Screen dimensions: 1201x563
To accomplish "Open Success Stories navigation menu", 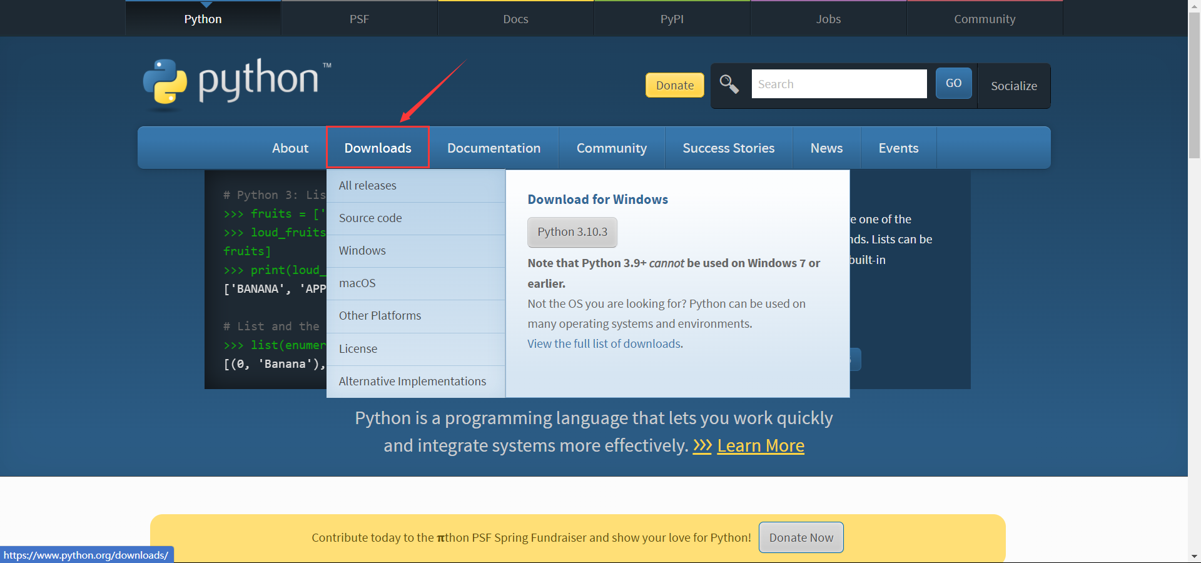I will 729,148.
